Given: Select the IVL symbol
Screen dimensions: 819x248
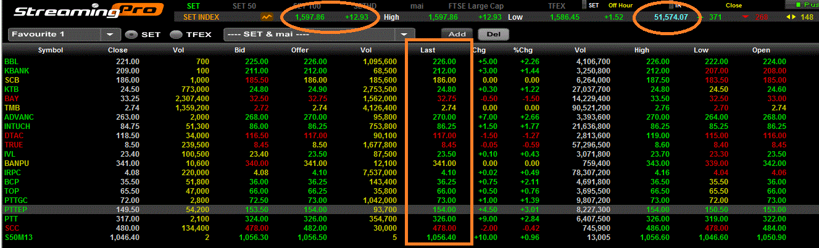Looking at the screenshot, I should (10, 154).
